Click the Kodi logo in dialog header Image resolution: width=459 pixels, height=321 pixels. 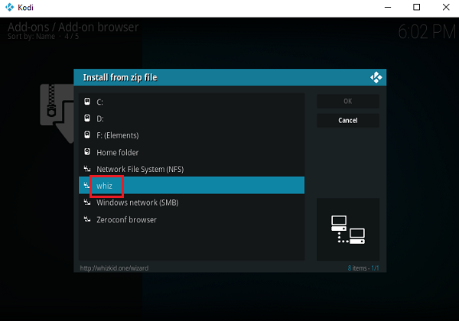376,77
